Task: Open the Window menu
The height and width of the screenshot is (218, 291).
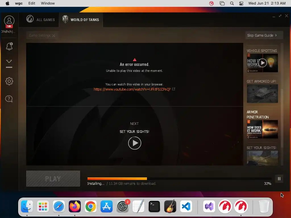Action: point(48,3)
